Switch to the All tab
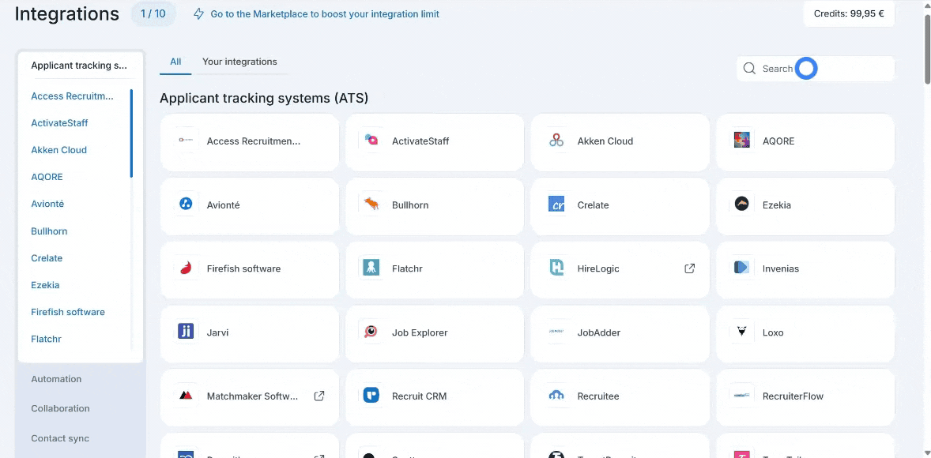Image resolution: width=931 pixels, height=458 pixels. [x=175, y=62]
